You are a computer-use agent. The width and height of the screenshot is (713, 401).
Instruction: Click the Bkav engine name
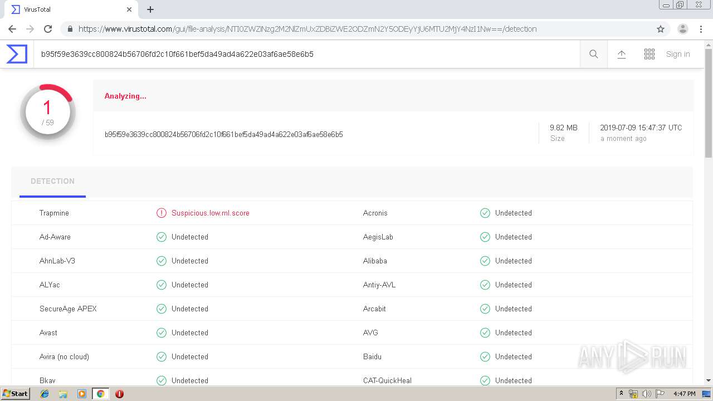point(47,380)
